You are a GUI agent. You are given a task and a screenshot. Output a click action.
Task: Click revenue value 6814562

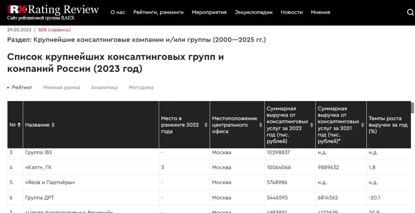tap(327, 198)
